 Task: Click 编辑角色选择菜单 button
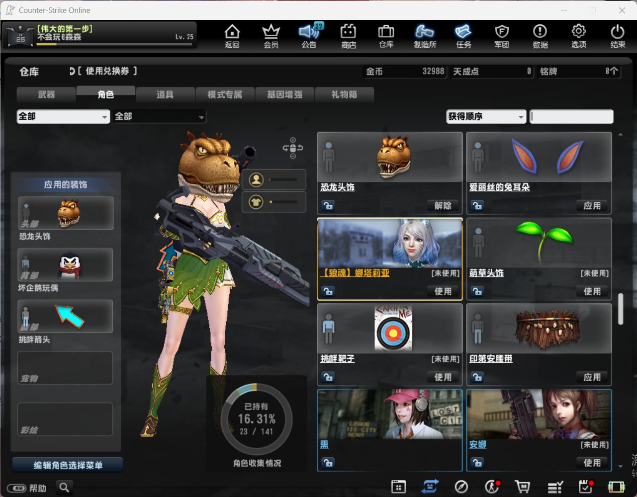[x=68, y=465]
